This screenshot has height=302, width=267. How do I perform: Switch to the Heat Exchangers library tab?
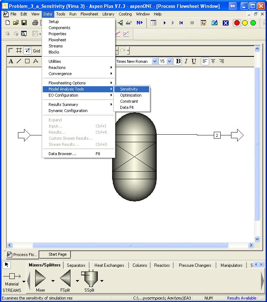109,265
